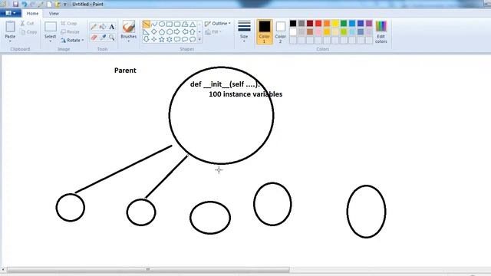Screen dimensions: 491x276
Task: Open the Rotate dropdown
Action: click(x=72, y=40)
